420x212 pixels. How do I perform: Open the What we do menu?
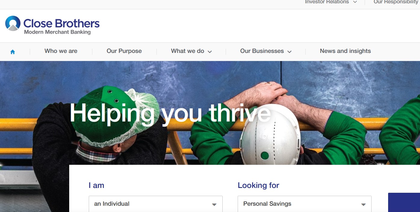[x=187, y=51]
